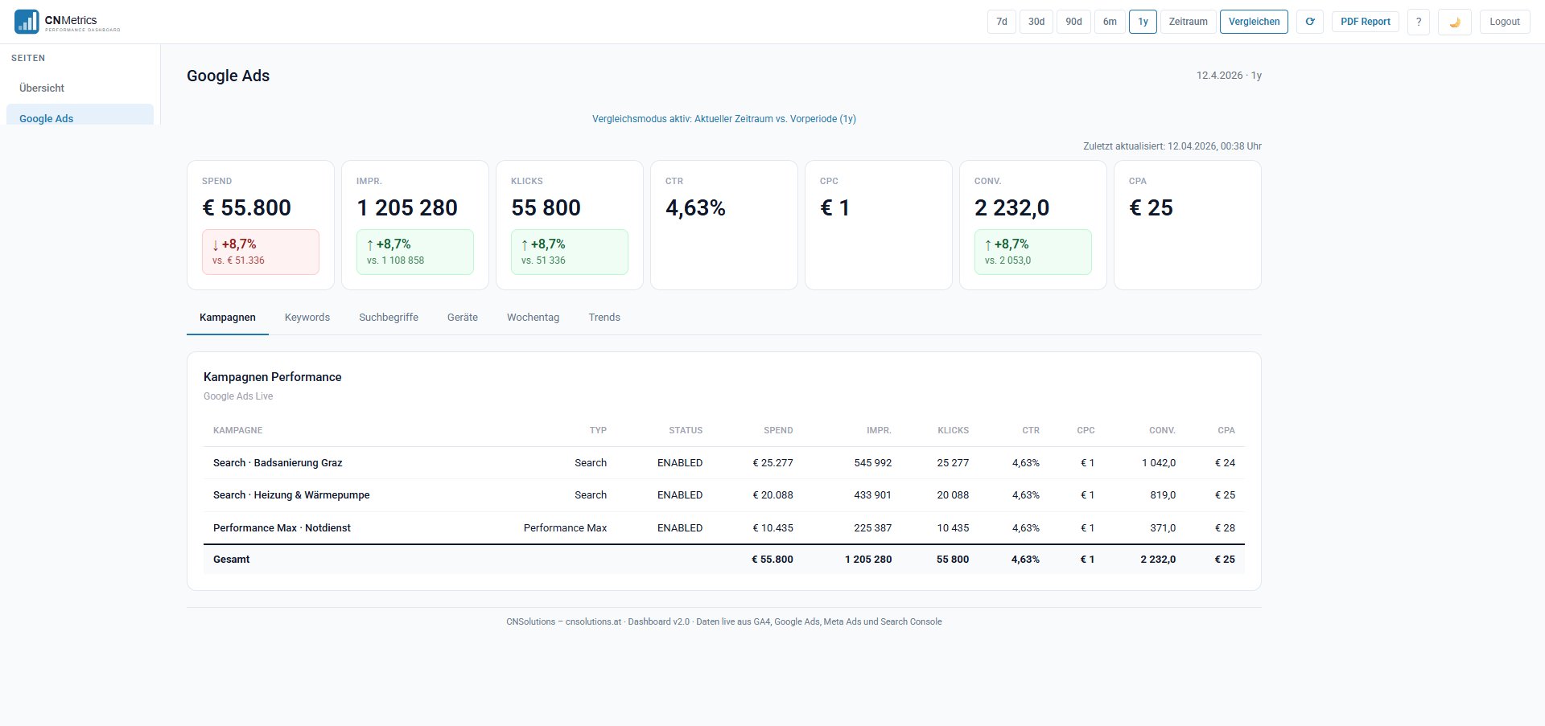
Task: Select the Performance Max · Notdienst campaign row
Action: (282, 528)
